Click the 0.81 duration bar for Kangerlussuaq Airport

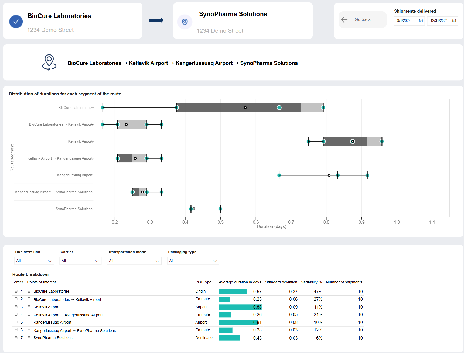[x=239, y=322]
